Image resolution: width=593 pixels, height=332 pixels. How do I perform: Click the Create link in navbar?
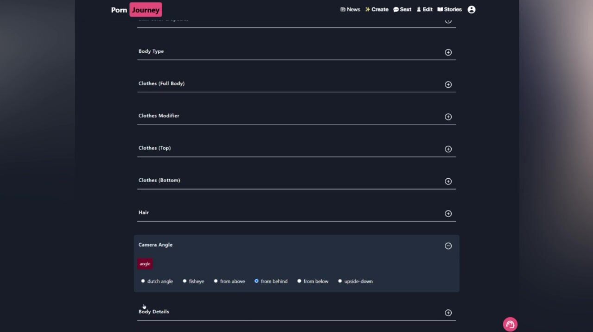[376, 10]
